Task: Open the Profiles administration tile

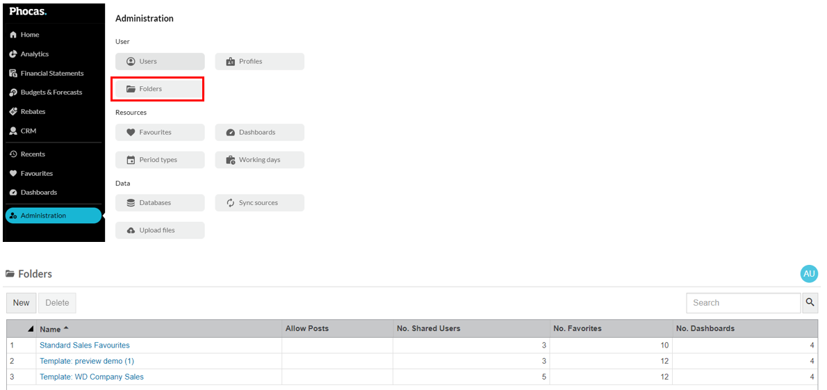Action: [259, 61]
